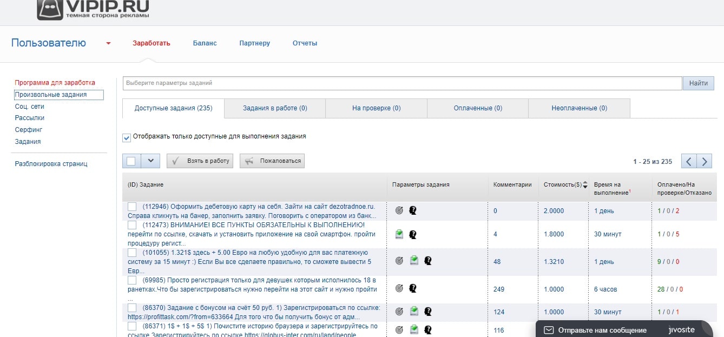The width and height of the screenshot is (724, 337).
Task: Click inside the task parameters search field
Action: click(x=379, y=83)
